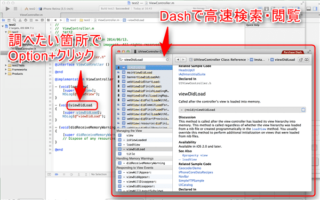
Task: Open the NavBar sample link
Action: (x=183, y=177)
